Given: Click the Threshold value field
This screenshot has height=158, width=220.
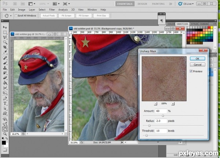Looking at the screenshot, I should (x=161, y=131).
